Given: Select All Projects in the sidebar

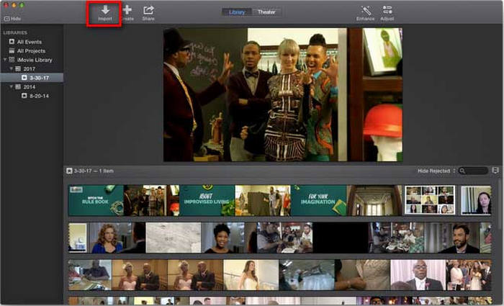Looking at the screenshot, I should 32,51.
